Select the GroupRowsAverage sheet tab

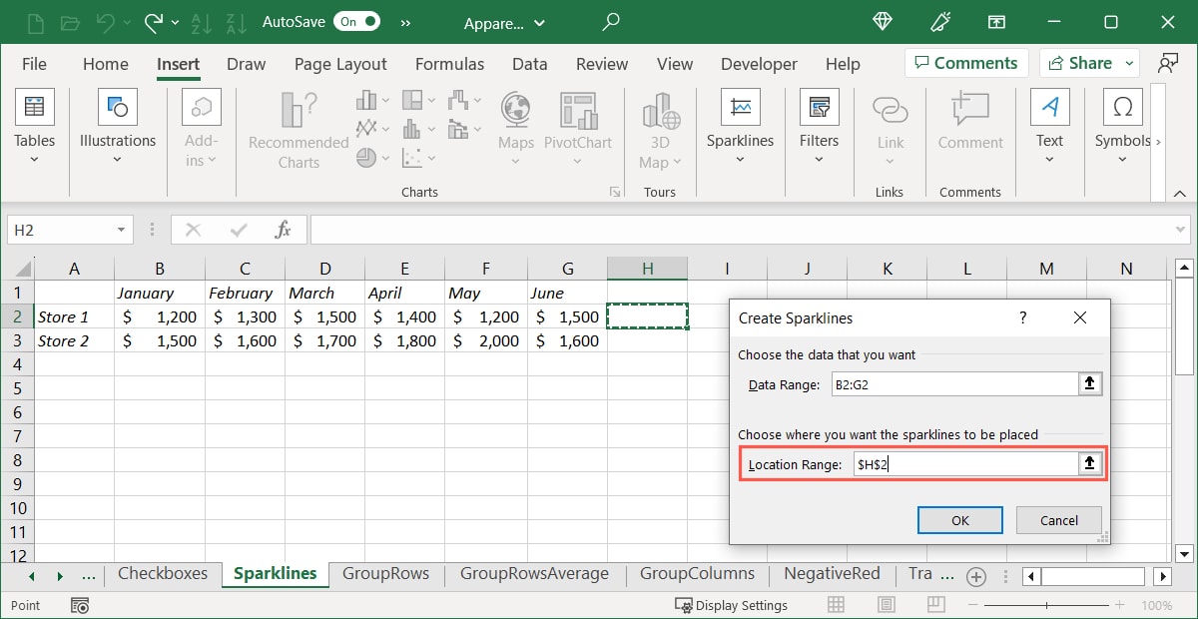[534, 574]
